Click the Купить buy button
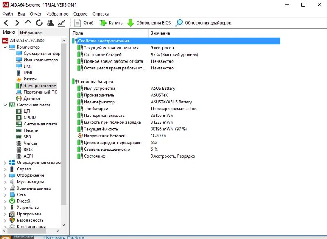This screenshot has height=239, width=327. (x=111, y=23)
